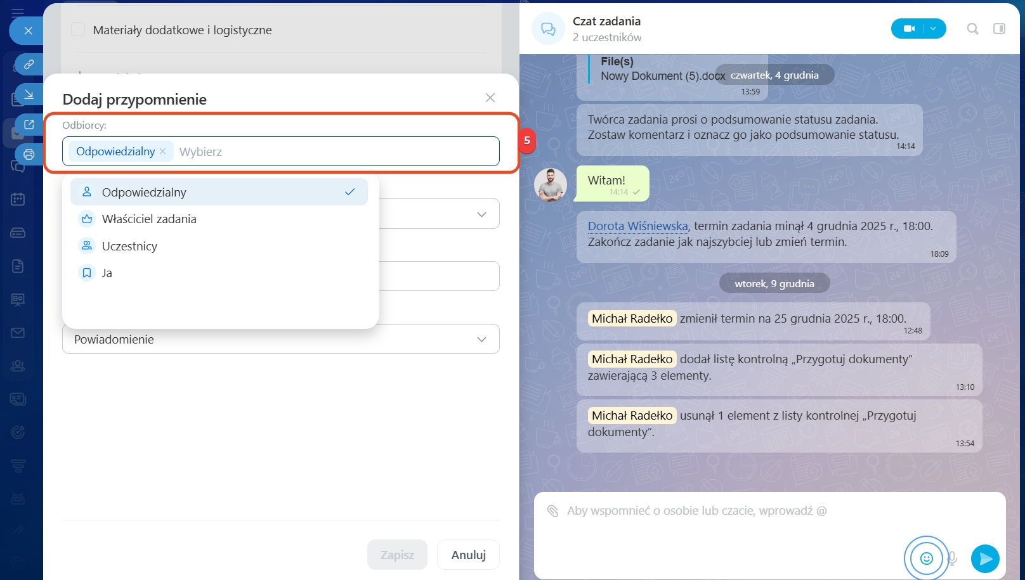1025x580 pixels.
Task: Click the 2 uczestników participants count
Action: pyautogui.click(x=607, y=37)
